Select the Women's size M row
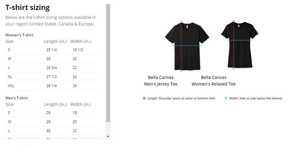Viewport: 294px width, 147px height. click(x=50, y=59)
